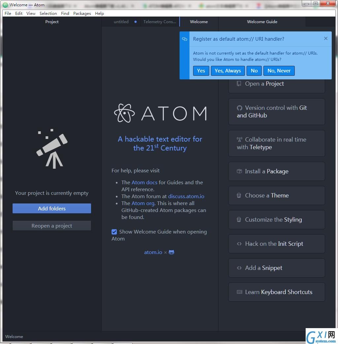Open the Atom docs link
This screenshot has height=344, width=338.
pyautogui.click(x=144, y=182)
